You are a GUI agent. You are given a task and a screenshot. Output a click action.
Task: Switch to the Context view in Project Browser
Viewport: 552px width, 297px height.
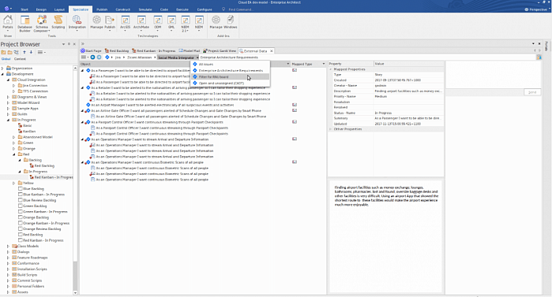(20, 59)
